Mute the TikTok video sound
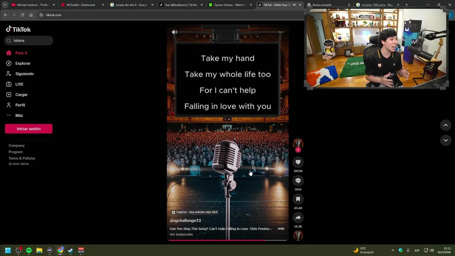Screen dimensions: 455x256 tap(175, 32)
